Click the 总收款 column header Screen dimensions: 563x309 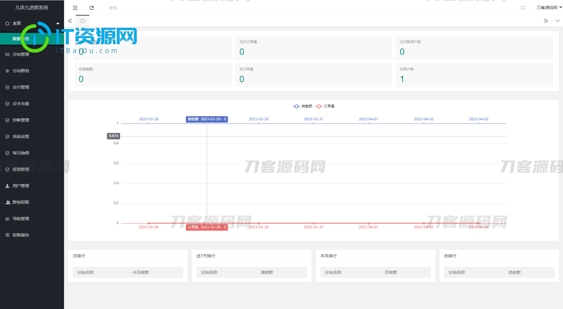[515, 272]
